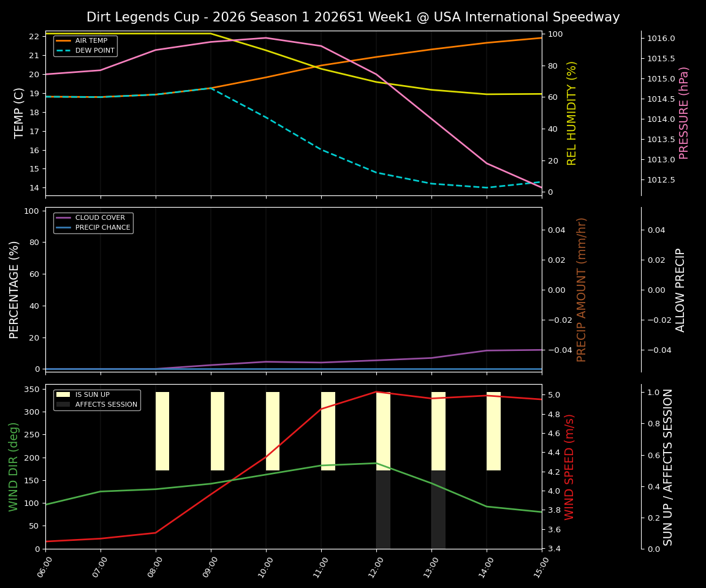Toggle the AIR TEMP legend entry

point(91,40)
